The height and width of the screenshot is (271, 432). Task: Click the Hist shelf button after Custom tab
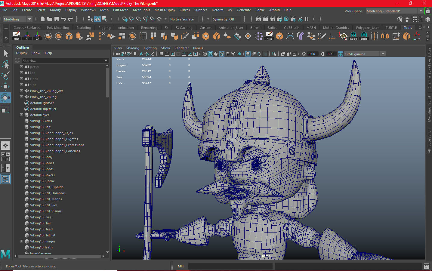pos(269,36)
